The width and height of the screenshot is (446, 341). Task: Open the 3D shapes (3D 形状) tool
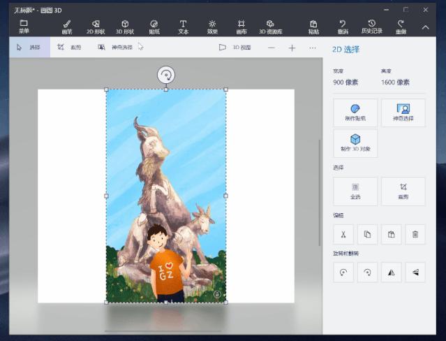tap(125, 27)
